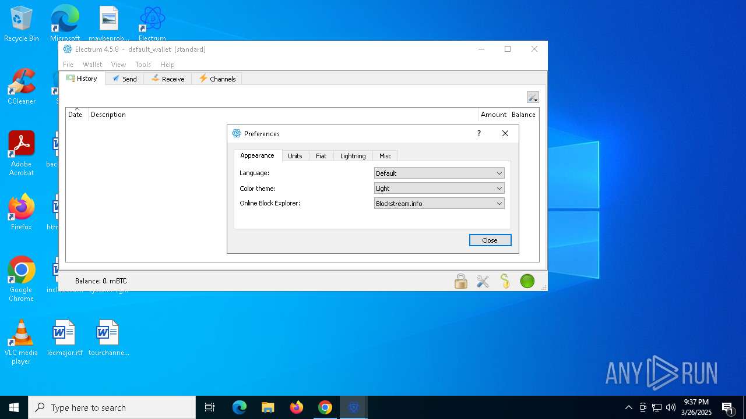The image size is (746, 419).
Task: Open the Receive tab
Action: (168, 79)
